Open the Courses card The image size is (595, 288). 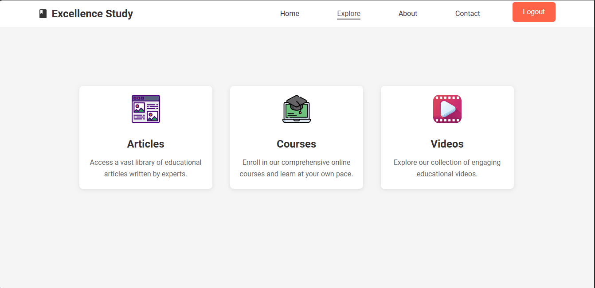pos(297,132)
